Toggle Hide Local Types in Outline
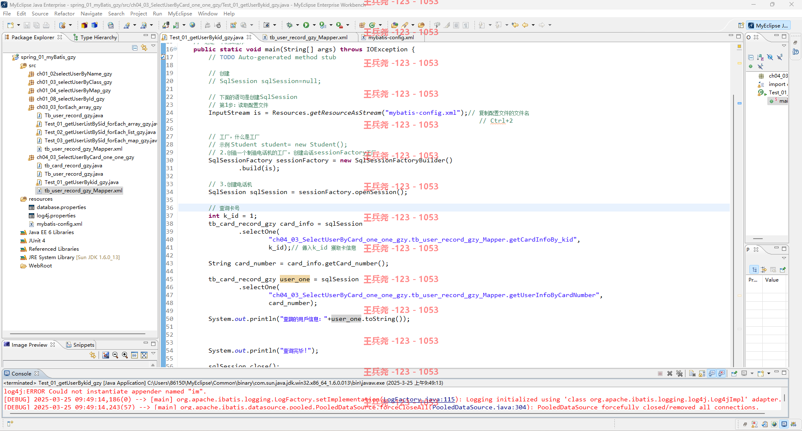This screenshot has height=431, width=802. click(760, 66)
